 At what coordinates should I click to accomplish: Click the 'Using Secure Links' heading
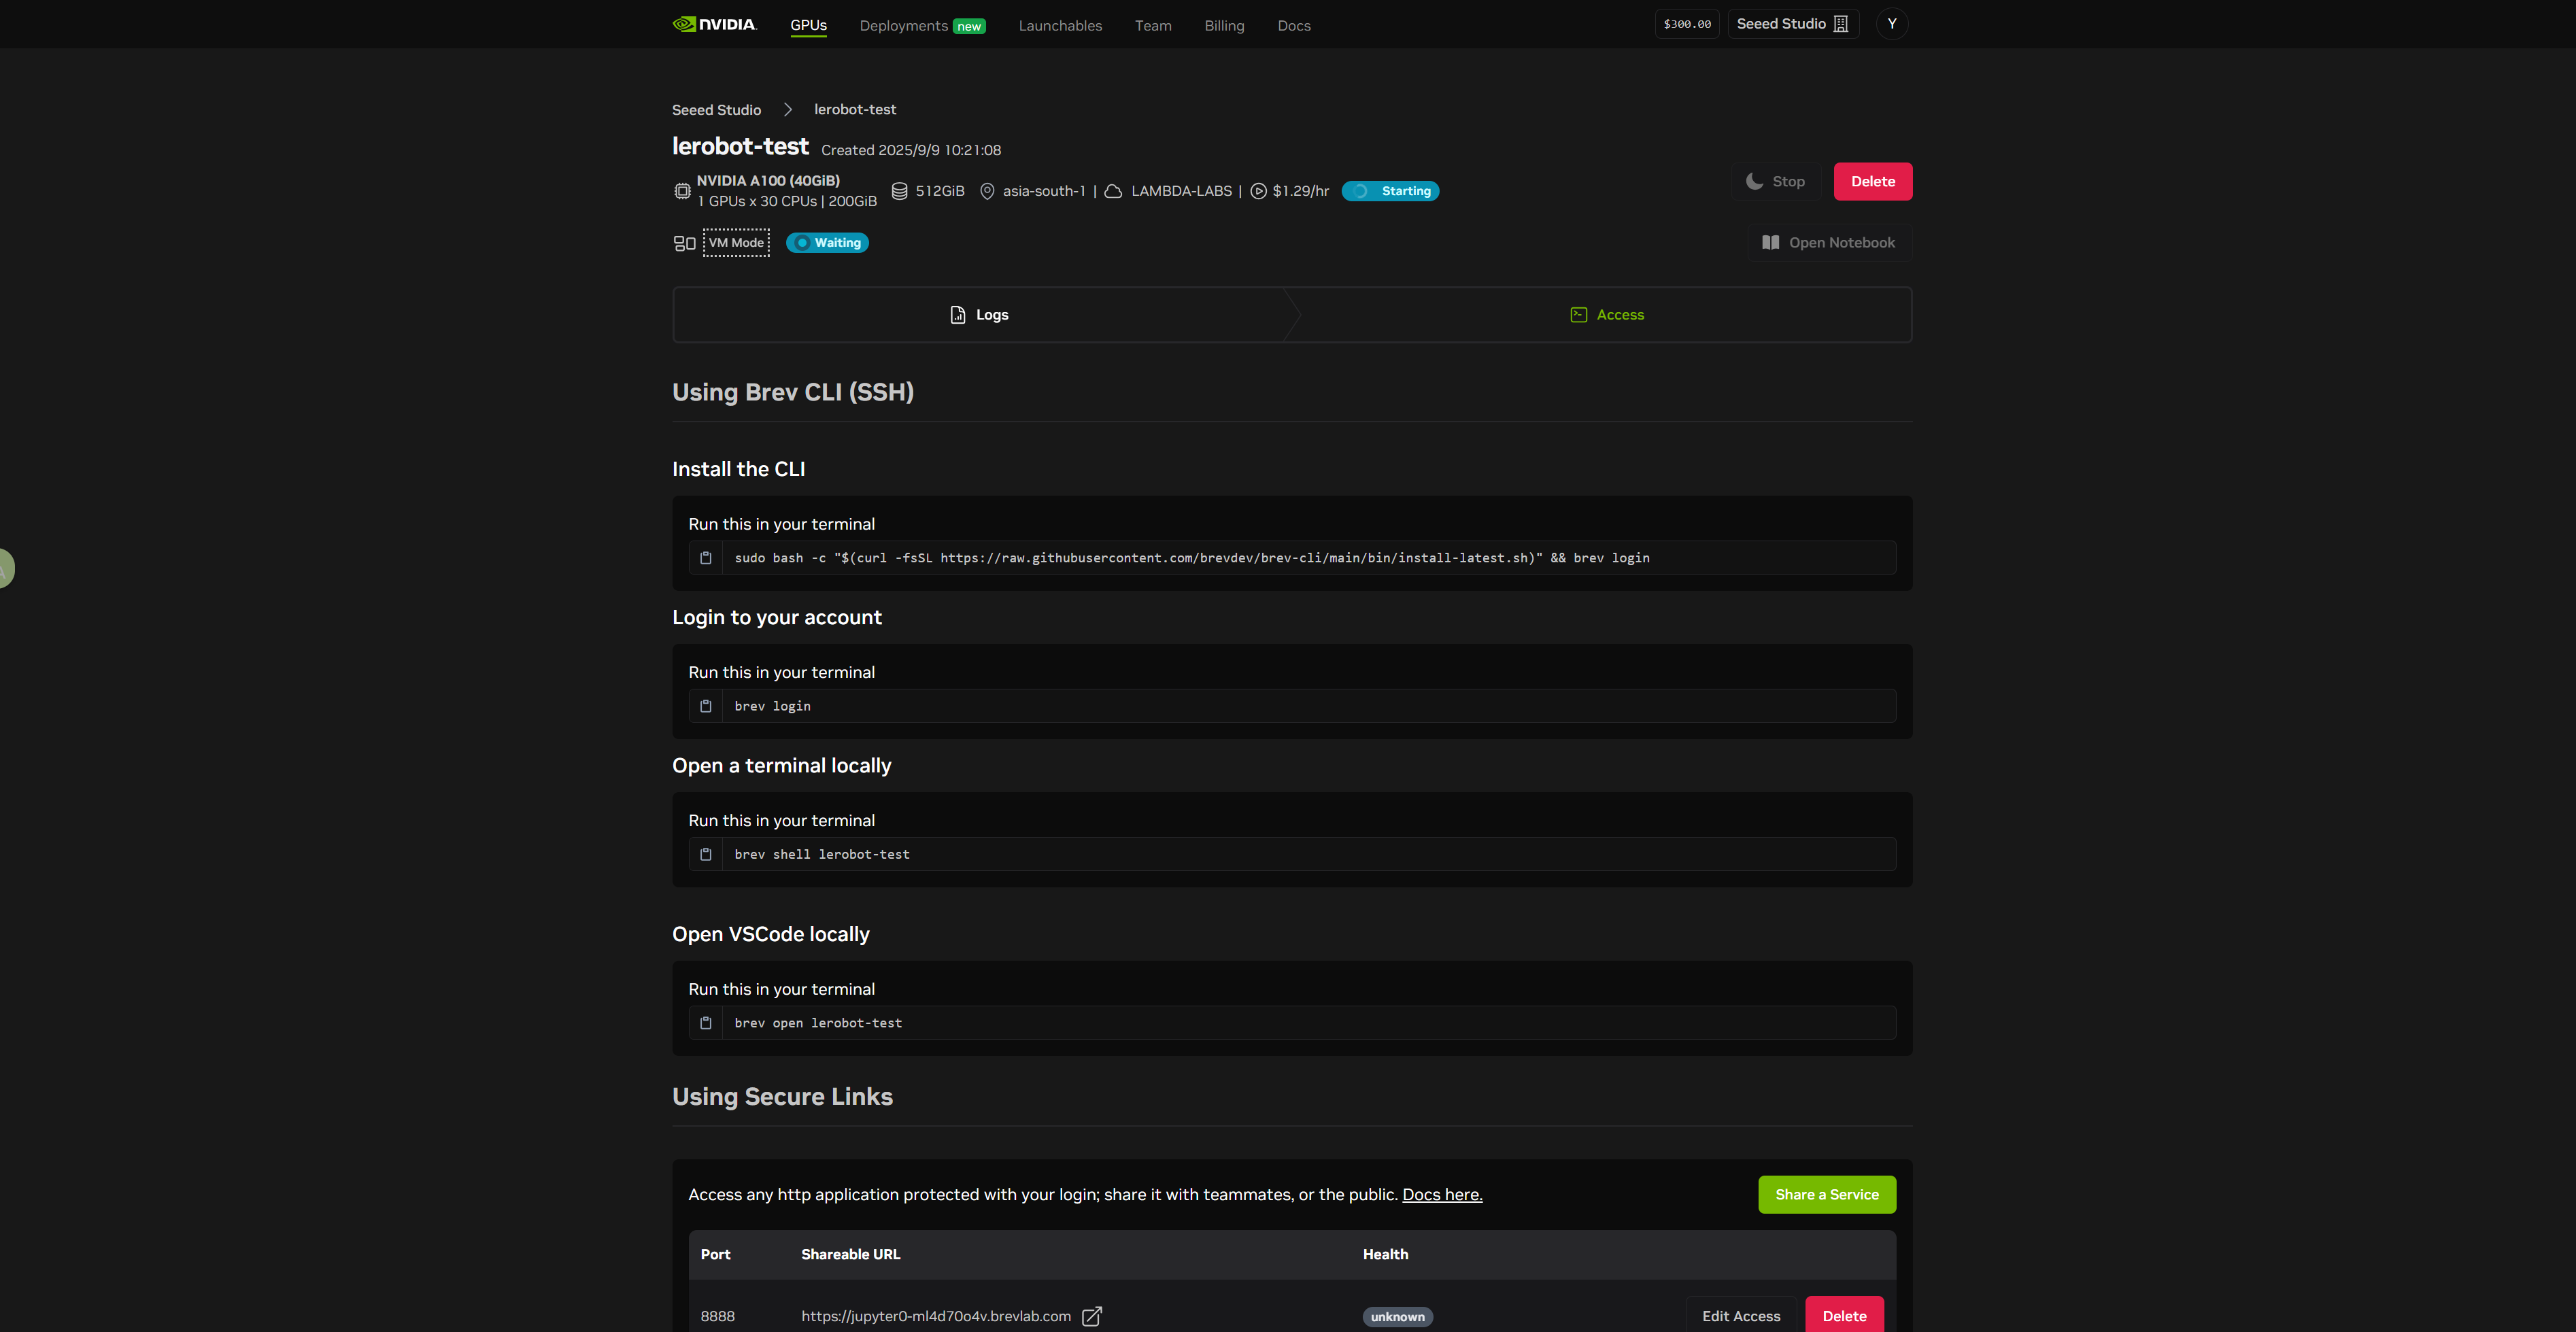[782, 1097]
